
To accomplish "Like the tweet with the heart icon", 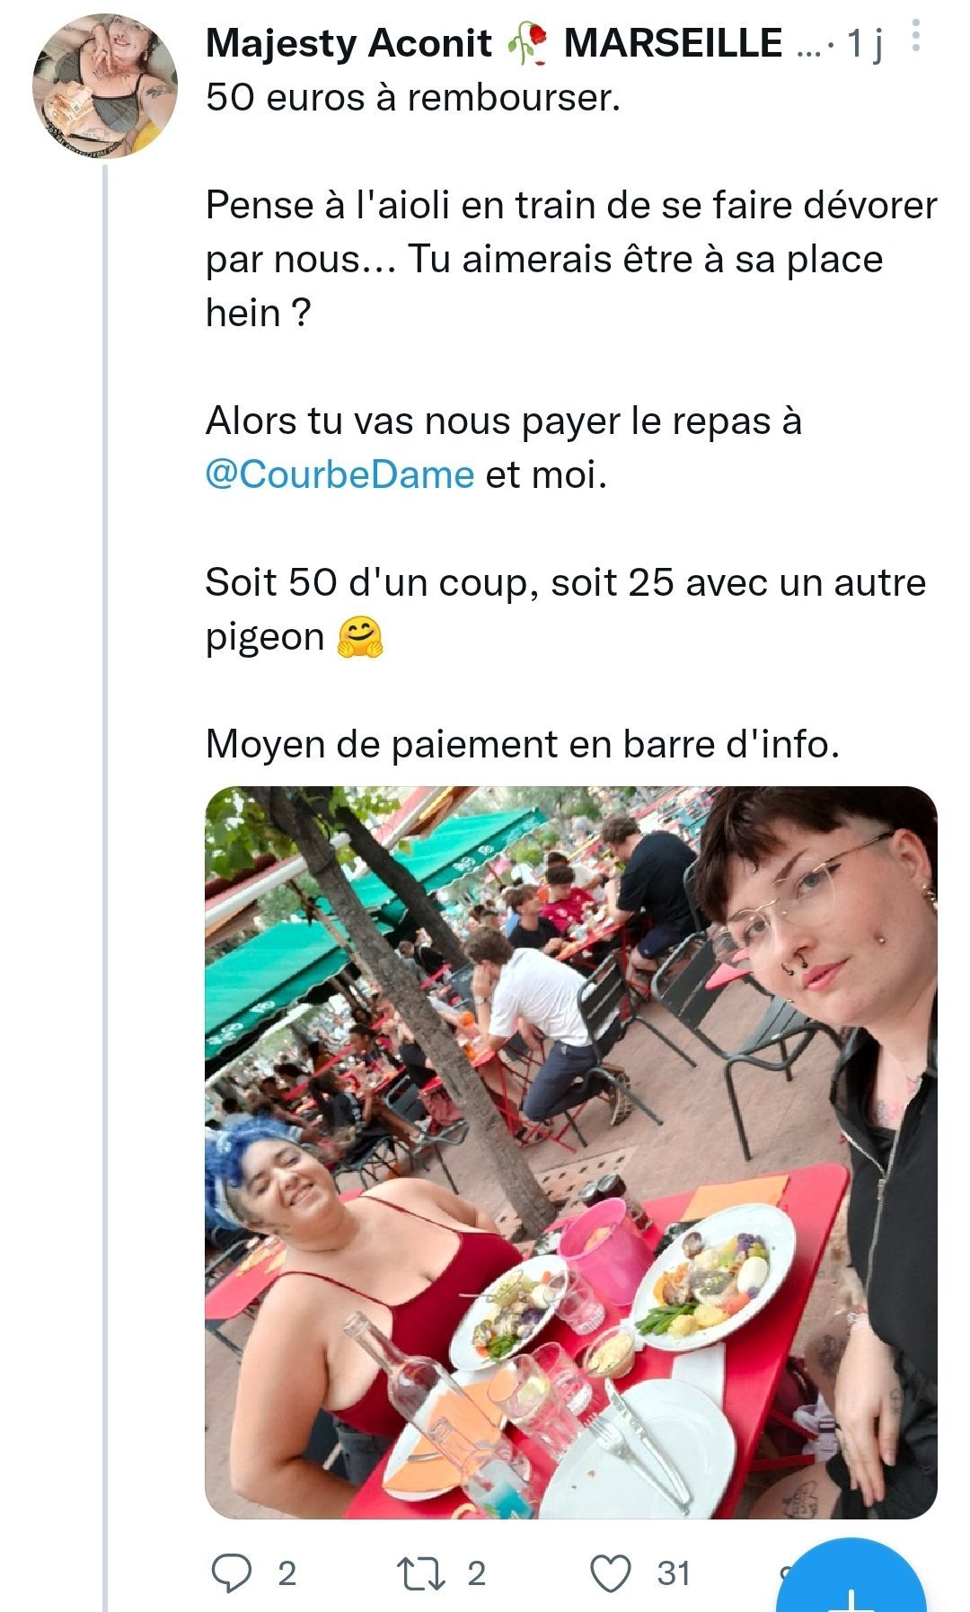I will point(611,1573).
